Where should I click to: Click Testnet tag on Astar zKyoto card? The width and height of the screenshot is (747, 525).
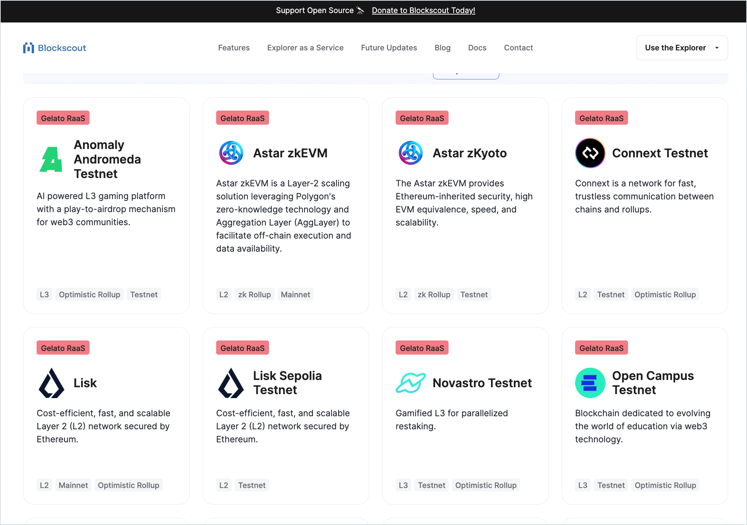474,294
